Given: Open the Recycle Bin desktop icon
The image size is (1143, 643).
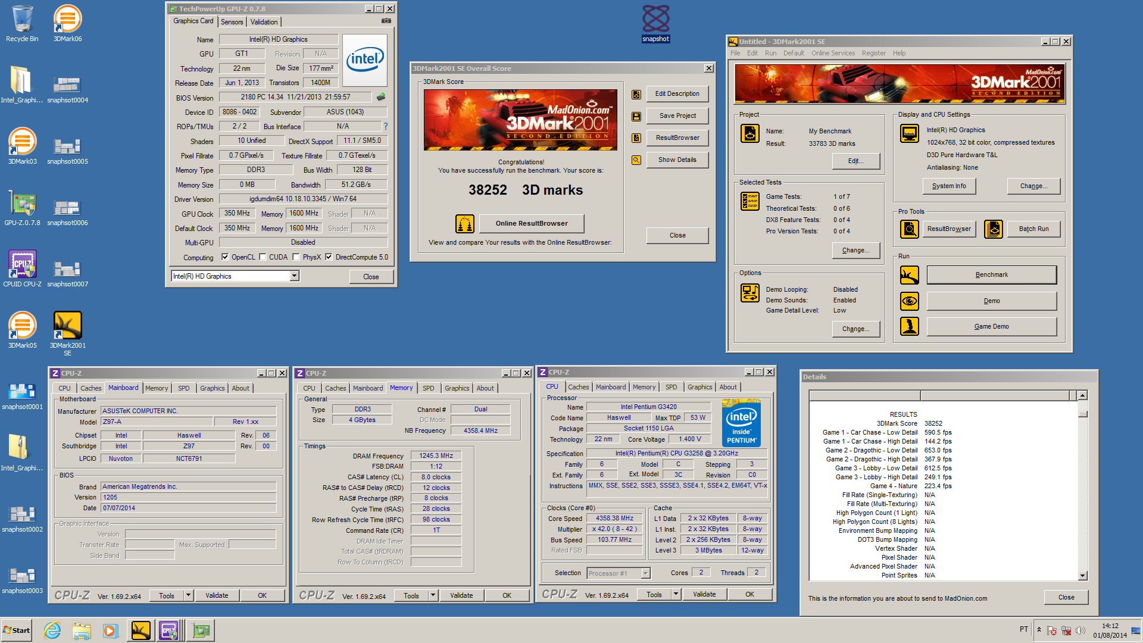Looking at the screenshot, I should coord(22,24).
